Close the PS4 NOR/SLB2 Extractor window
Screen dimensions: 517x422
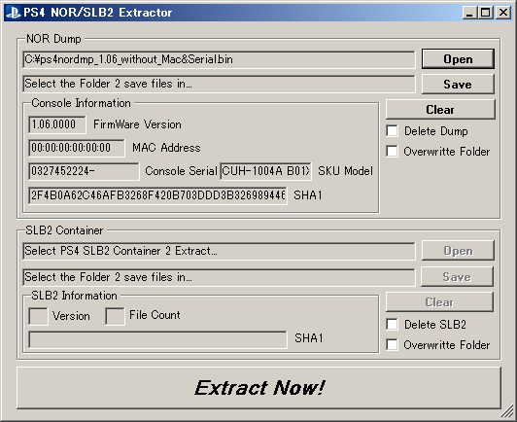pyautogui.click(x=503, y=13)
